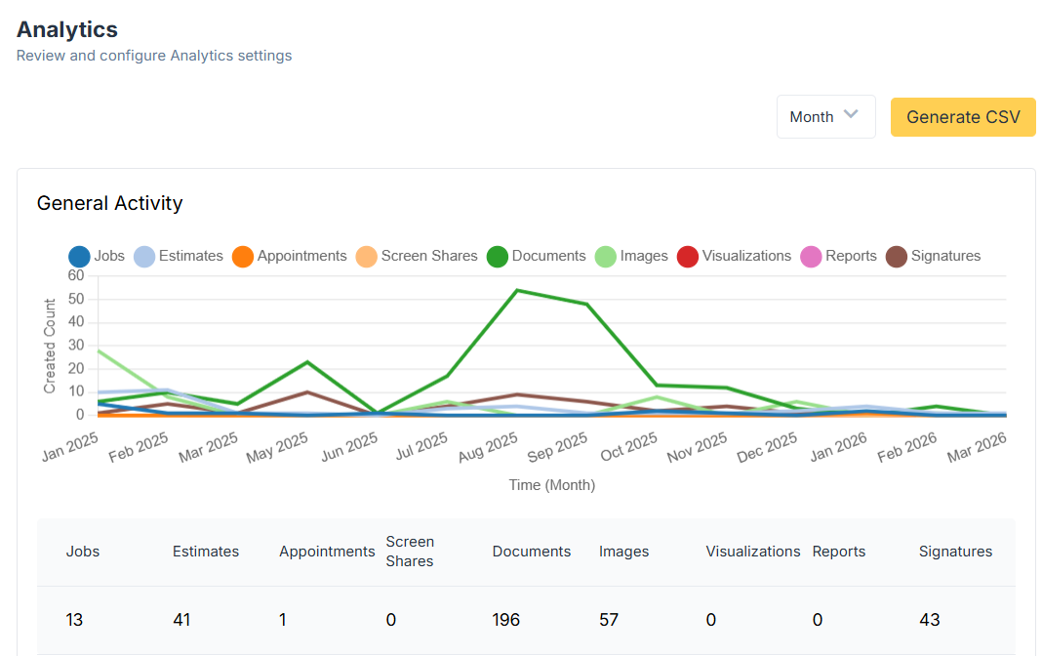Select the Jobs total value 13
Screen dimensions: 1042x656
point(74,620)
